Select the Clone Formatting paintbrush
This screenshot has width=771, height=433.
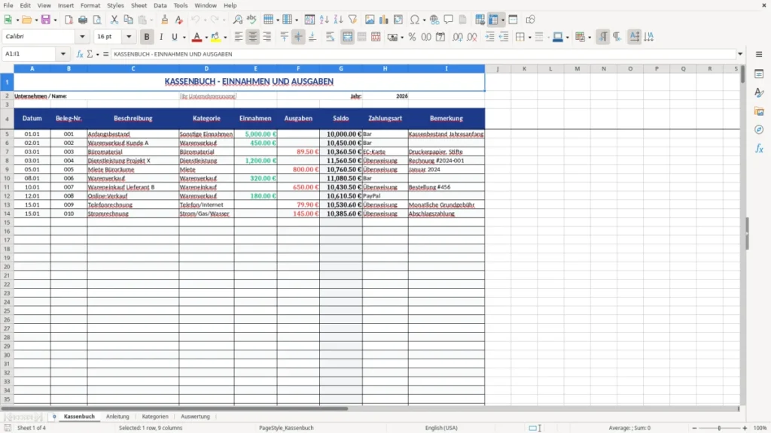pyautogui.click(x=165, y=20)
